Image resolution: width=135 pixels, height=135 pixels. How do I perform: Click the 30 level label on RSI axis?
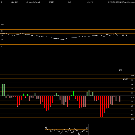point(2,40)
